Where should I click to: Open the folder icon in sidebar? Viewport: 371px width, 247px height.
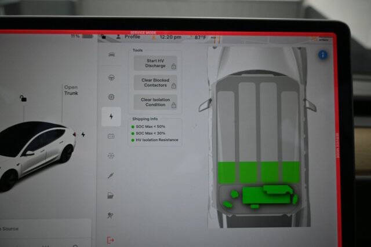coord(111,196)
